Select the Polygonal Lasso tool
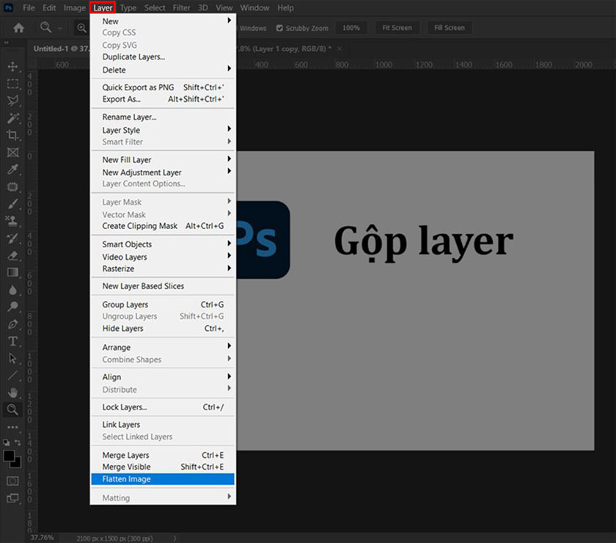The image size is (616, 543). [12, 101]
